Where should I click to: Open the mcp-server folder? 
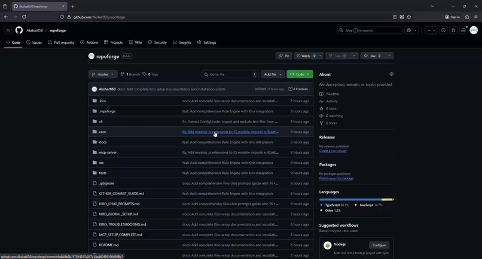click(108, 153)
